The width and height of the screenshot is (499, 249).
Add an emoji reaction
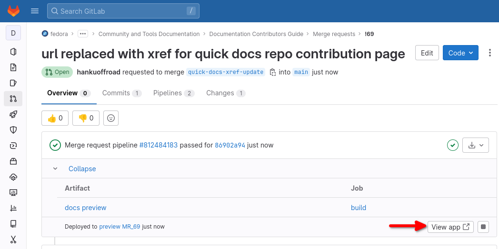(111, 118)
